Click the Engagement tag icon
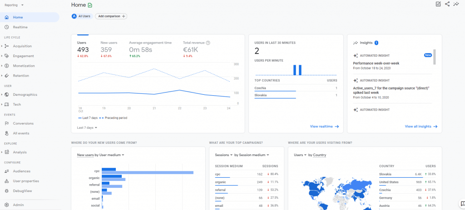 [6, 56]
